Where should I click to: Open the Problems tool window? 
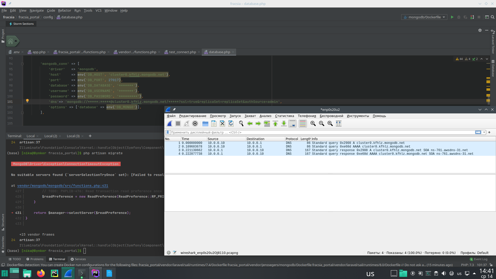point(35,259)
